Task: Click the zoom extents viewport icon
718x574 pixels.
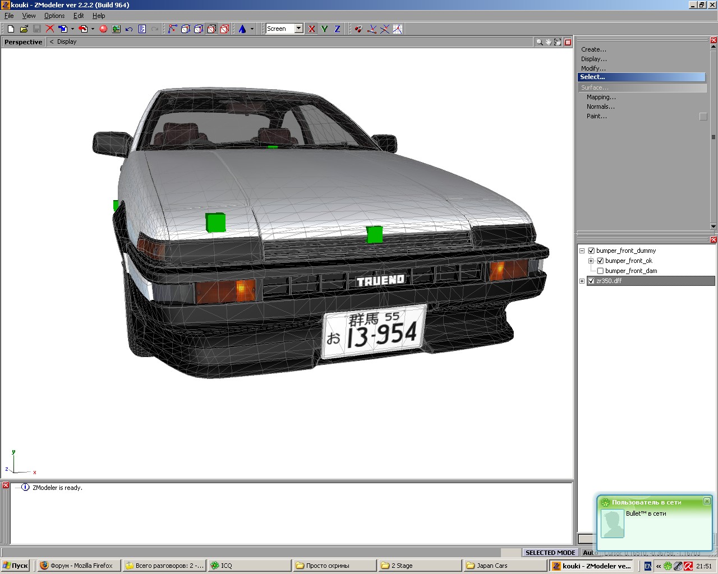Action: [x=558, y=42]
